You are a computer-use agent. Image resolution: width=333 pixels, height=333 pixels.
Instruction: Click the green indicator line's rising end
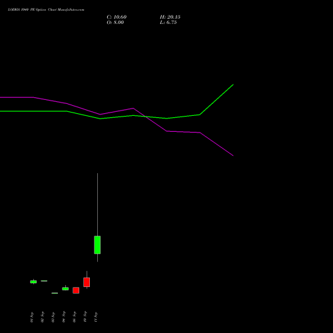(232, 85)
